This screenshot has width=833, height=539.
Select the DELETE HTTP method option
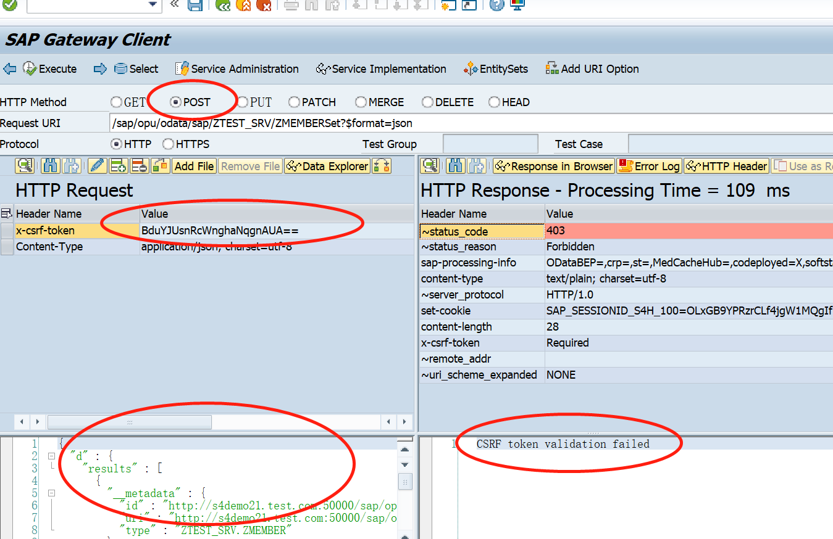pyautogui.click(x=427, y=102)
